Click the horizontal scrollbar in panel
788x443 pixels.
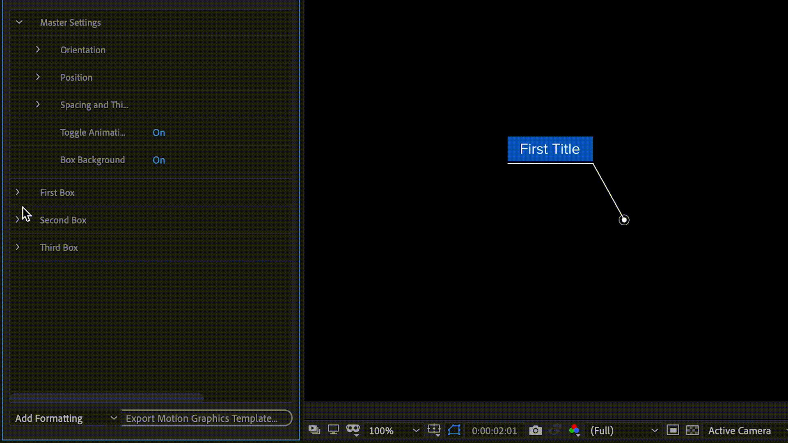tap(107, 397)
